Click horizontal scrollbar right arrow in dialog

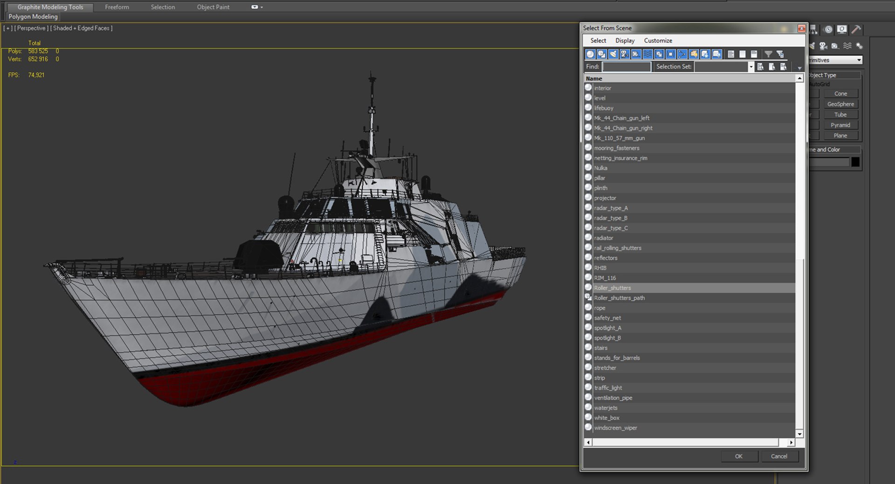pyautogui.click(x=791, y=442)
